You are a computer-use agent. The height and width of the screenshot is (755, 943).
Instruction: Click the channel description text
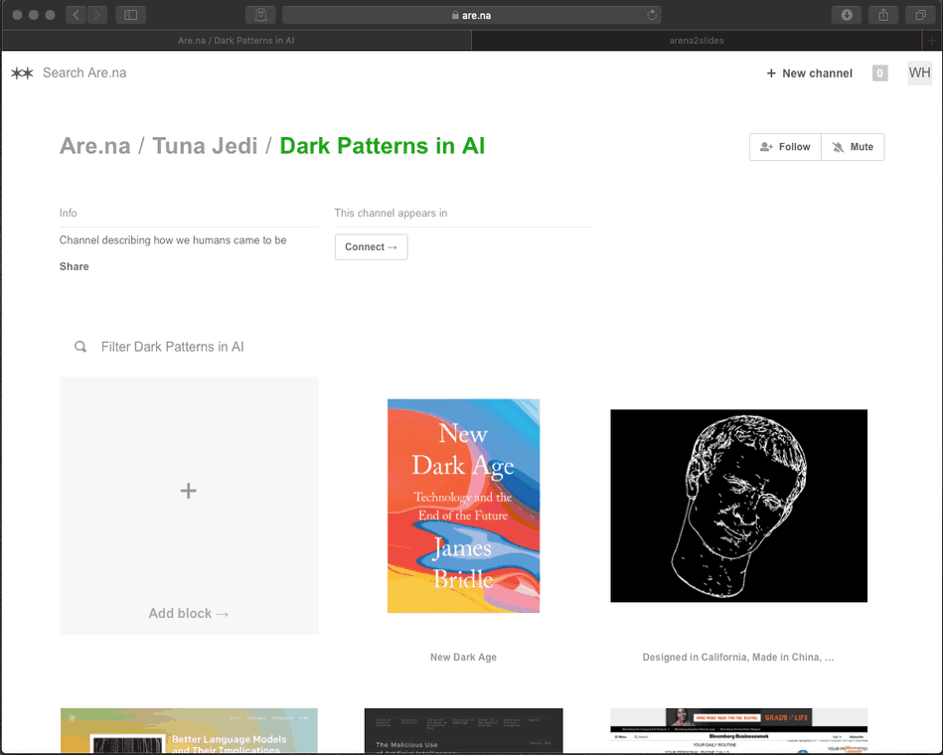click(x=173, y=239)
